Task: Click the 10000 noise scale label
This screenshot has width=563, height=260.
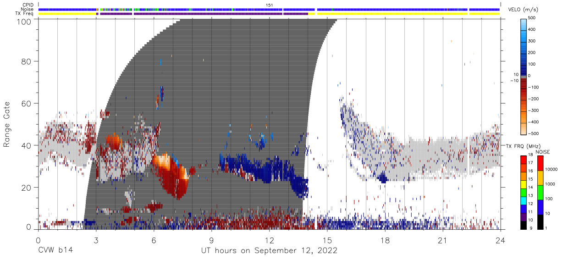Action: (x=551, y=169)
